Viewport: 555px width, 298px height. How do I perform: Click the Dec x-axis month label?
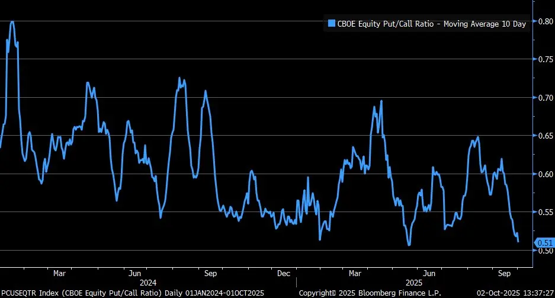tap(284, 273)
